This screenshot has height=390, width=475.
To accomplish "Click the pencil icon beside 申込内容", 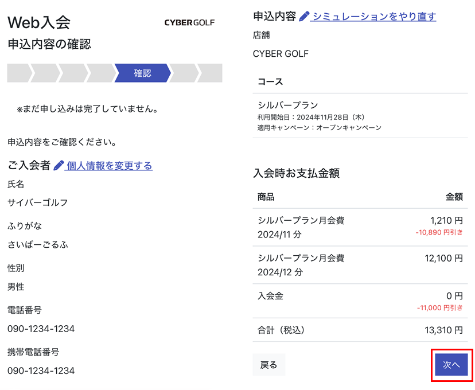I will click(x=304, y=16).
